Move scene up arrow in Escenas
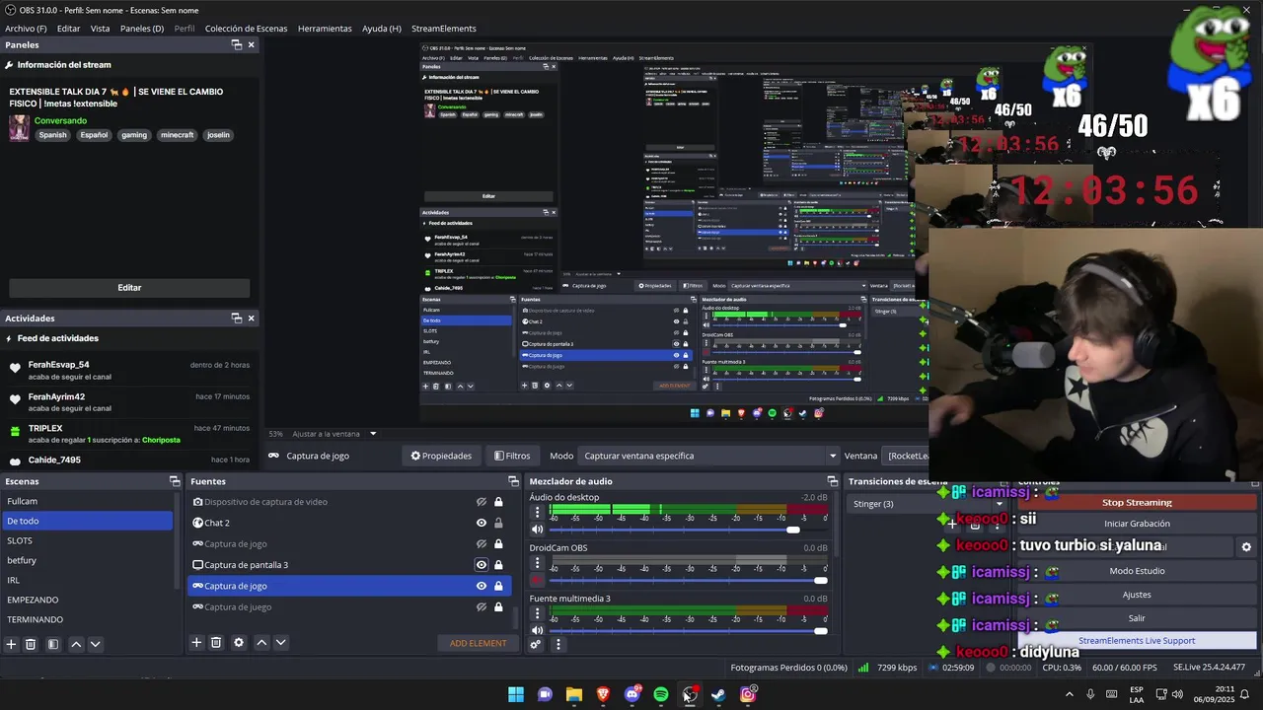Image resolution: width=1263 pixels, height=710 pixels. click(x=76, y=644)
